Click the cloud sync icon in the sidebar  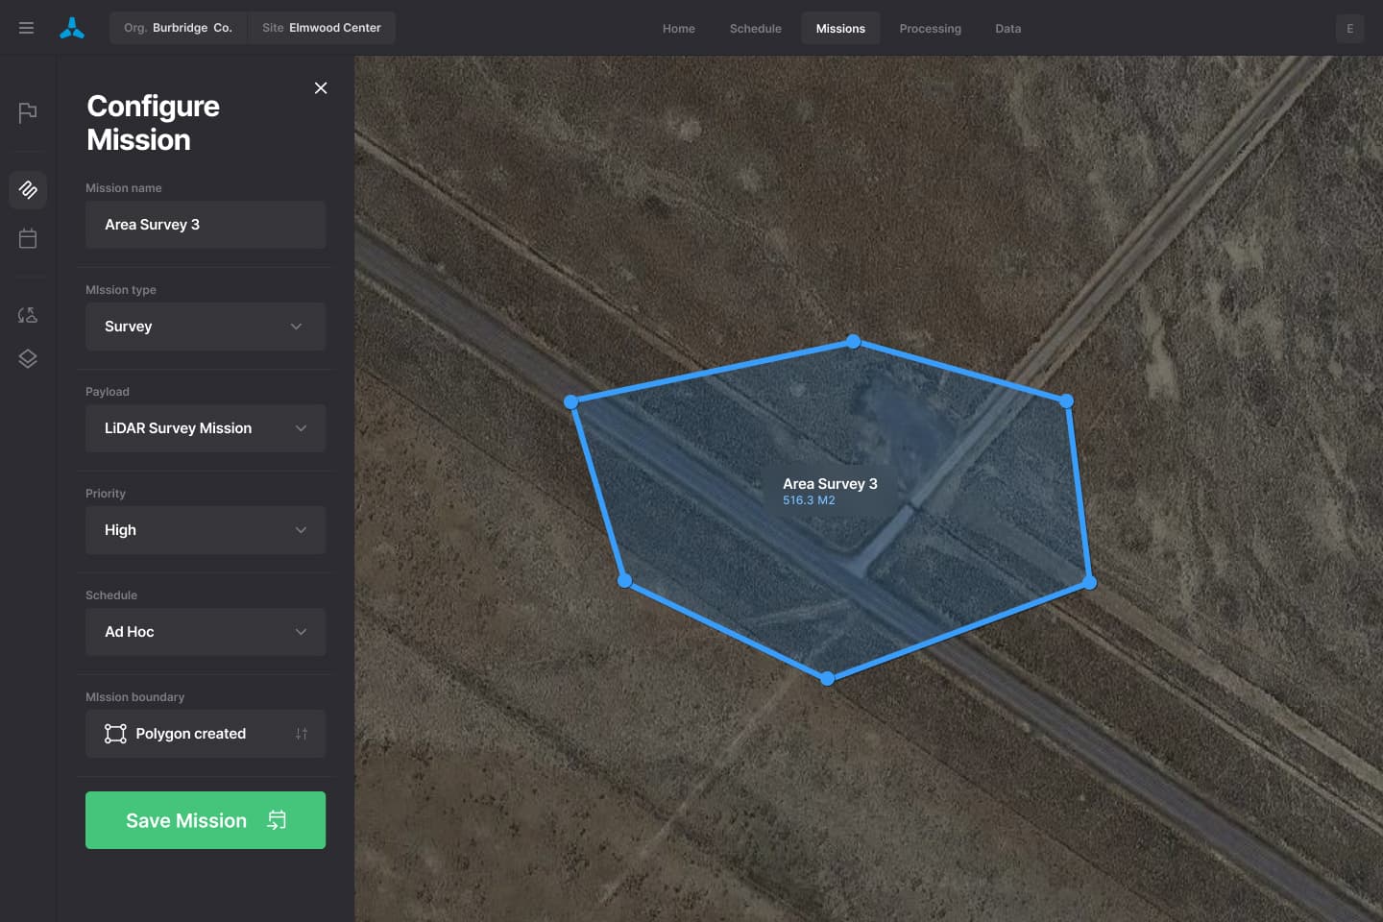tap(27, 314)
